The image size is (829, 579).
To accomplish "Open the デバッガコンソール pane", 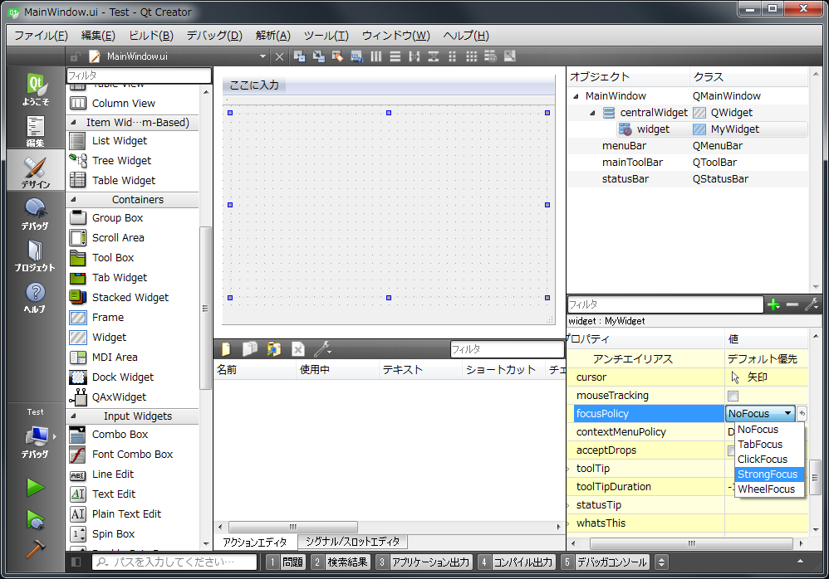I will 605,562.
